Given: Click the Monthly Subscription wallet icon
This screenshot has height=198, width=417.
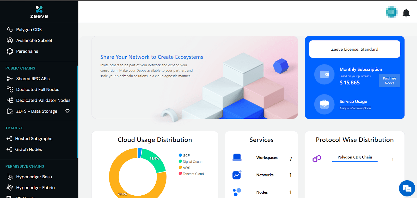Looking at the screenshot, I should click(324, 74).
